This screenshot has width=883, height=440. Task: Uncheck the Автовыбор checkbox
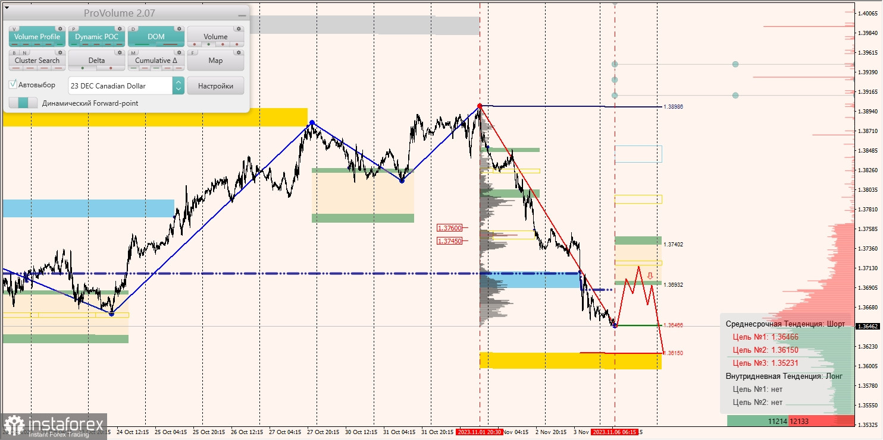[13, 84]
